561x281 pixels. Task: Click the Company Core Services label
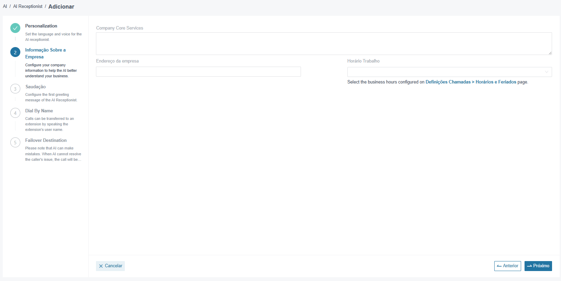tap(120, 28)
